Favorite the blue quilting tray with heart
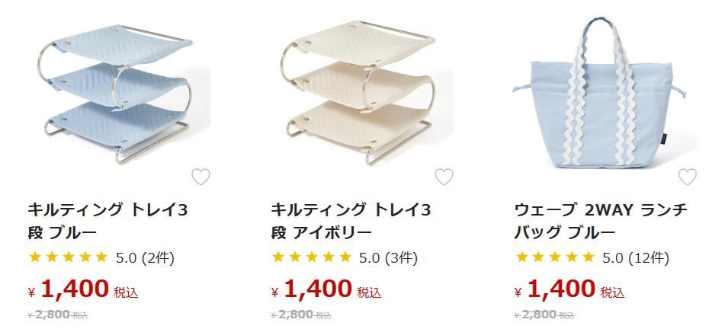The image size is (712, 329). point(200,177)
